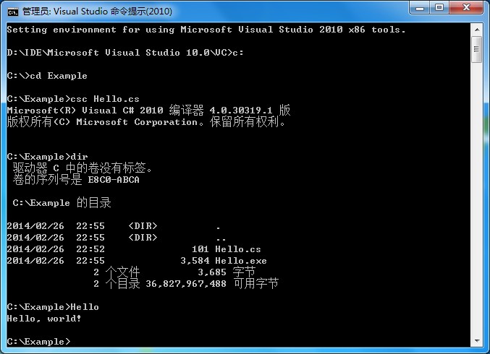490x354 pixels.
Task: Maximize the command prompt window
Action: (439, 8)
